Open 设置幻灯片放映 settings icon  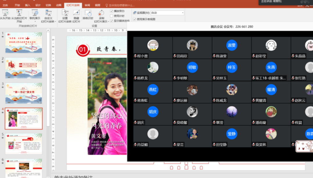point(65,13)
